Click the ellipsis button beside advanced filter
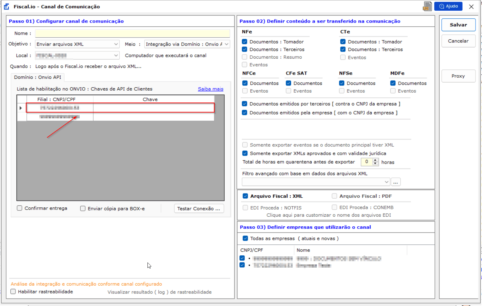482x306 pixels. (396, 182)
